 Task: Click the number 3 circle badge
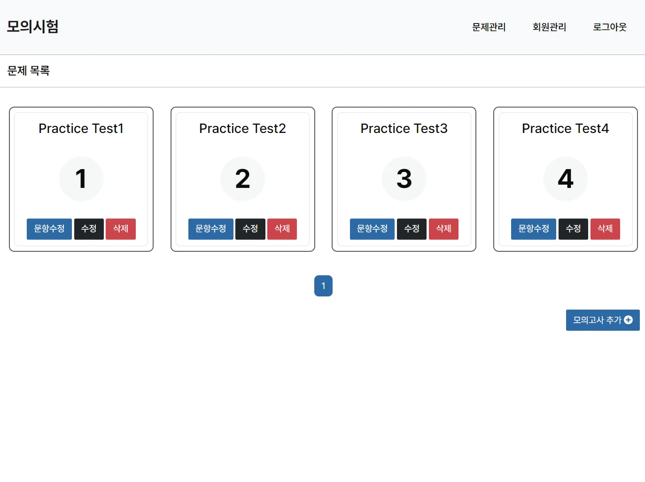pos(404,179)
